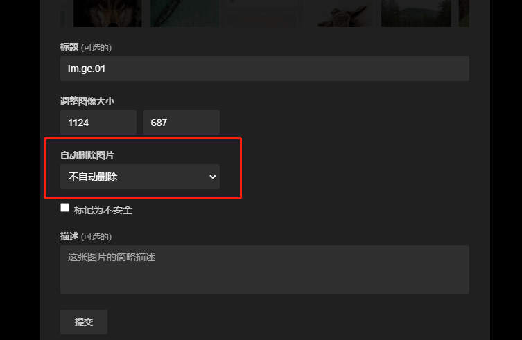The height and width of the screenshot is (340, 522).
Task: Focus the height field showing 687
Action: pyautogui.click(x=182, y=123)
